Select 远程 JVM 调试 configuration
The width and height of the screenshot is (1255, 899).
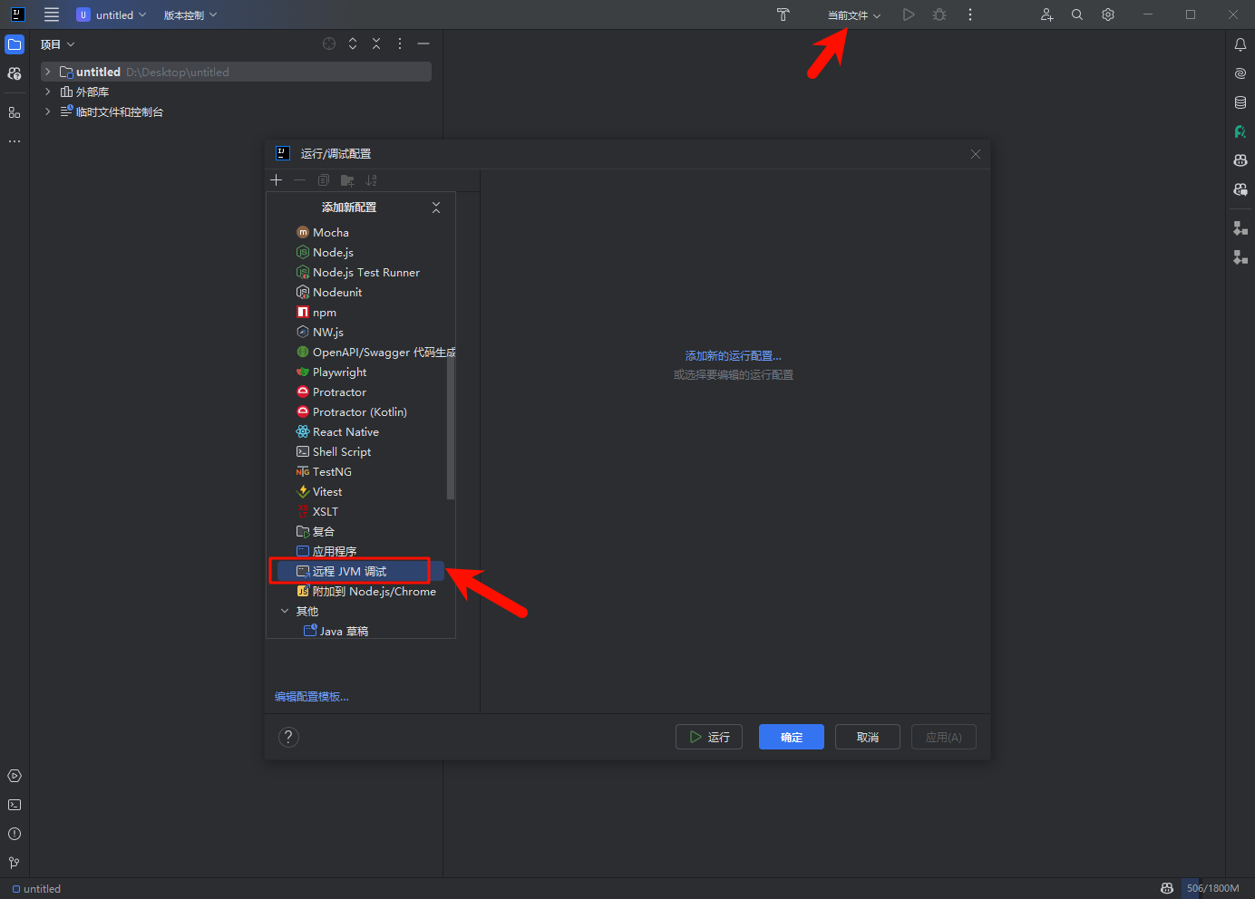click(x=360, y=572)
